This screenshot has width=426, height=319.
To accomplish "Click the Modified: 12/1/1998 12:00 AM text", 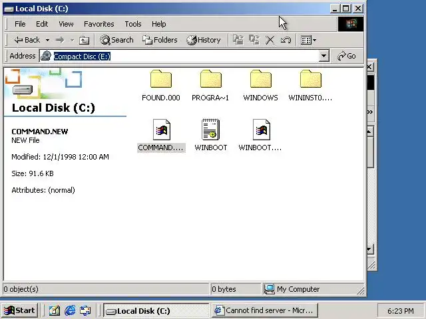I will (x=60, y=157).
